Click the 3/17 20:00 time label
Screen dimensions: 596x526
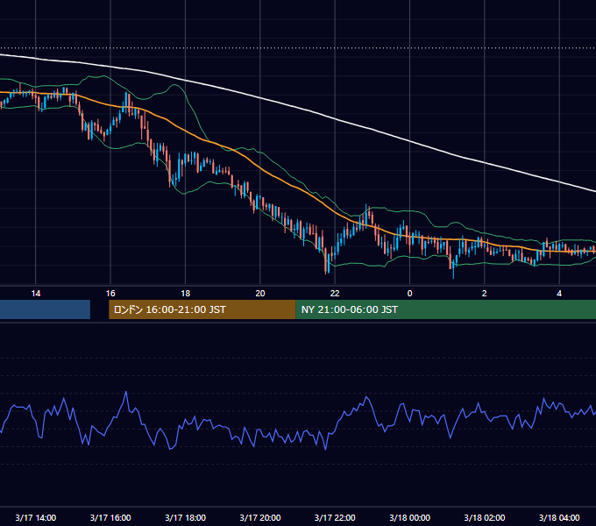point(260,517)
